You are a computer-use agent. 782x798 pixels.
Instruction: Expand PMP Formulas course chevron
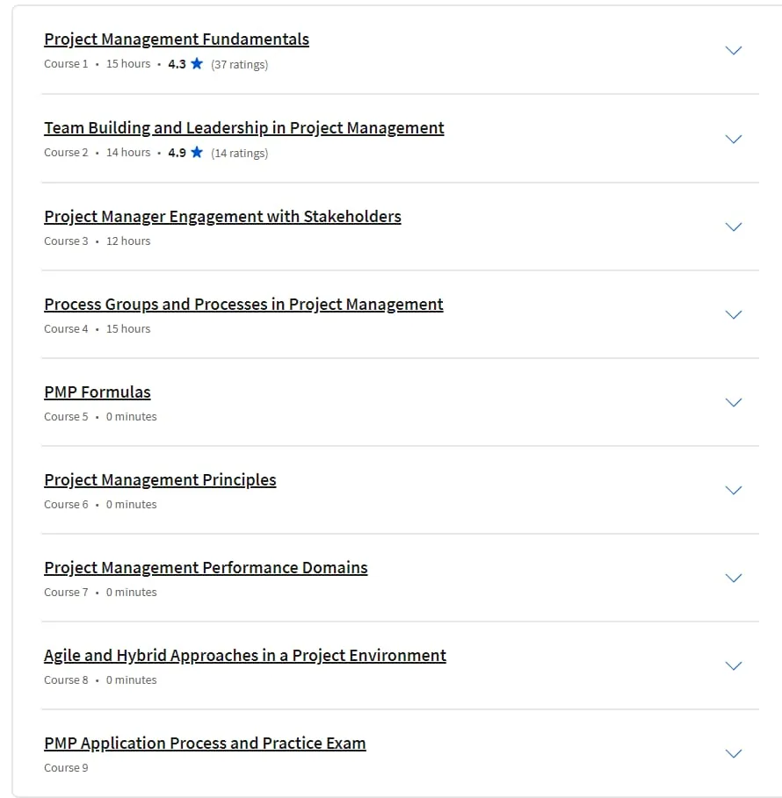pos(733,403)
